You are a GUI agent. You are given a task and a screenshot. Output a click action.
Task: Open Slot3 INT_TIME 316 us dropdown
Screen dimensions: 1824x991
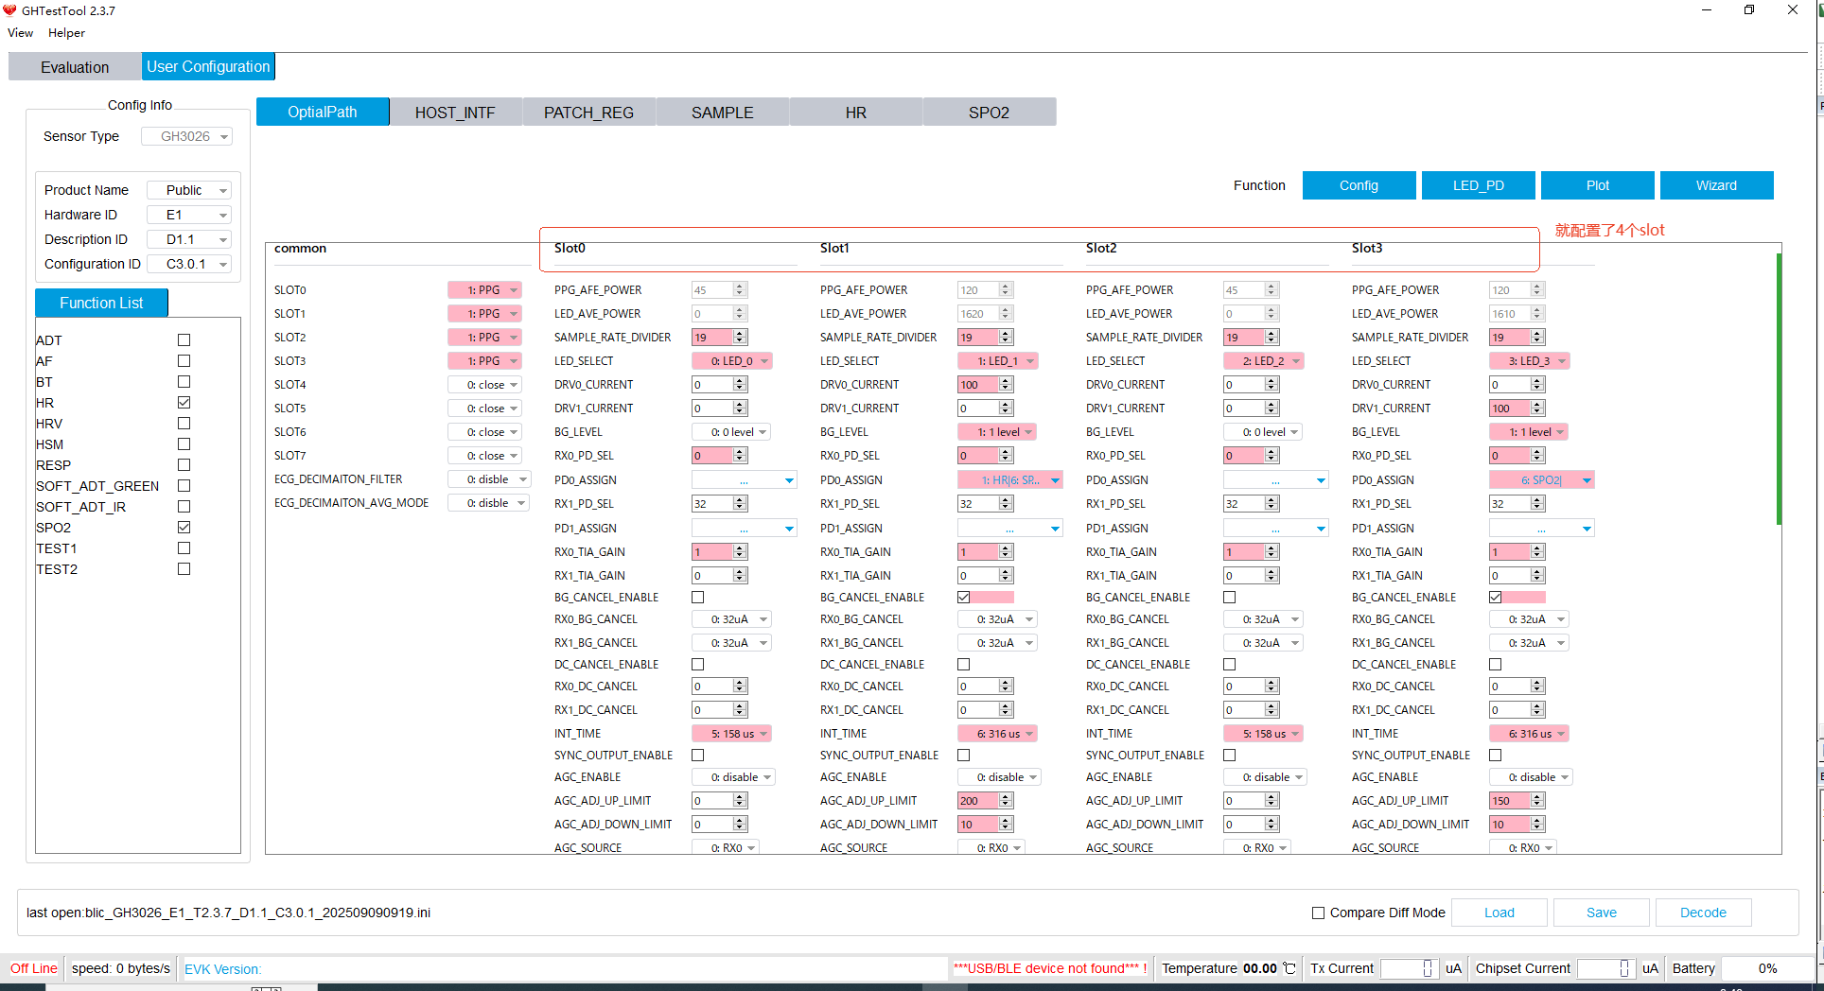tap(1530, 733)
